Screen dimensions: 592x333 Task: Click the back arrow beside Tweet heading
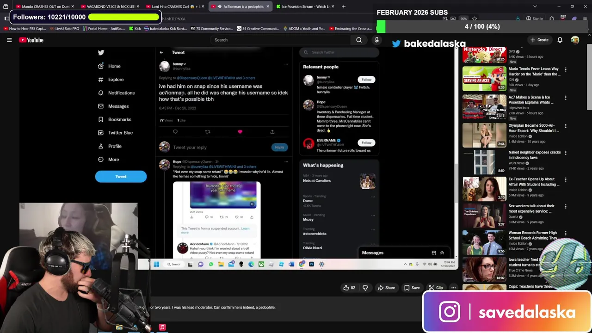point(161,52)
